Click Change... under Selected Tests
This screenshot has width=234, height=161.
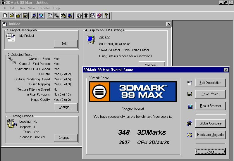tap(66, 107)
